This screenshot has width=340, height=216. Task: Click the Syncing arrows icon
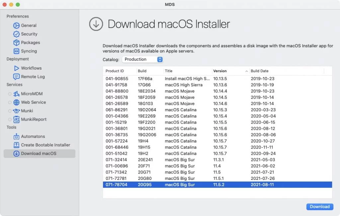(16, 51)
